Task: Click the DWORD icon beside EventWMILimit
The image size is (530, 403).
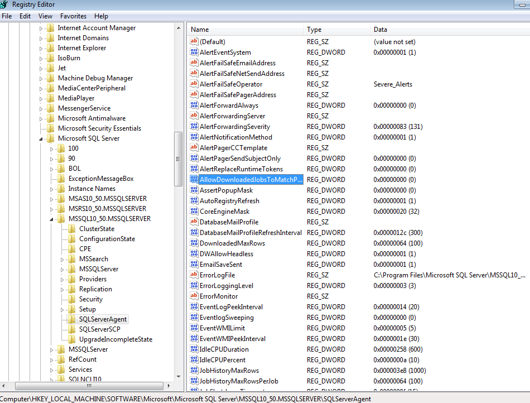Action: pyautogui.click(x=194, y=328)
